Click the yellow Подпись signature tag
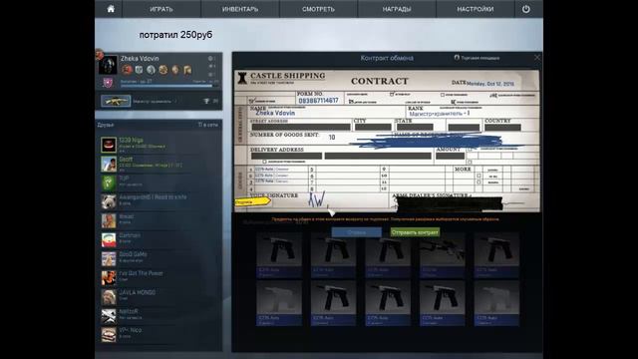The height and width of the screenshot is (359, 638). pyautogui.click(x=252, y=201)
